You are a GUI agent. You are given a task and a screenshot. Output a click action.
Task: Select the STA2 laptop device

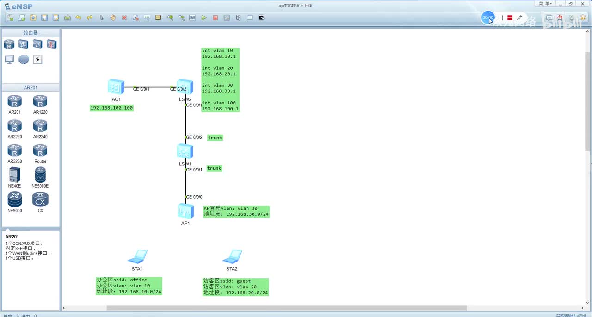(x=232, y=257)
